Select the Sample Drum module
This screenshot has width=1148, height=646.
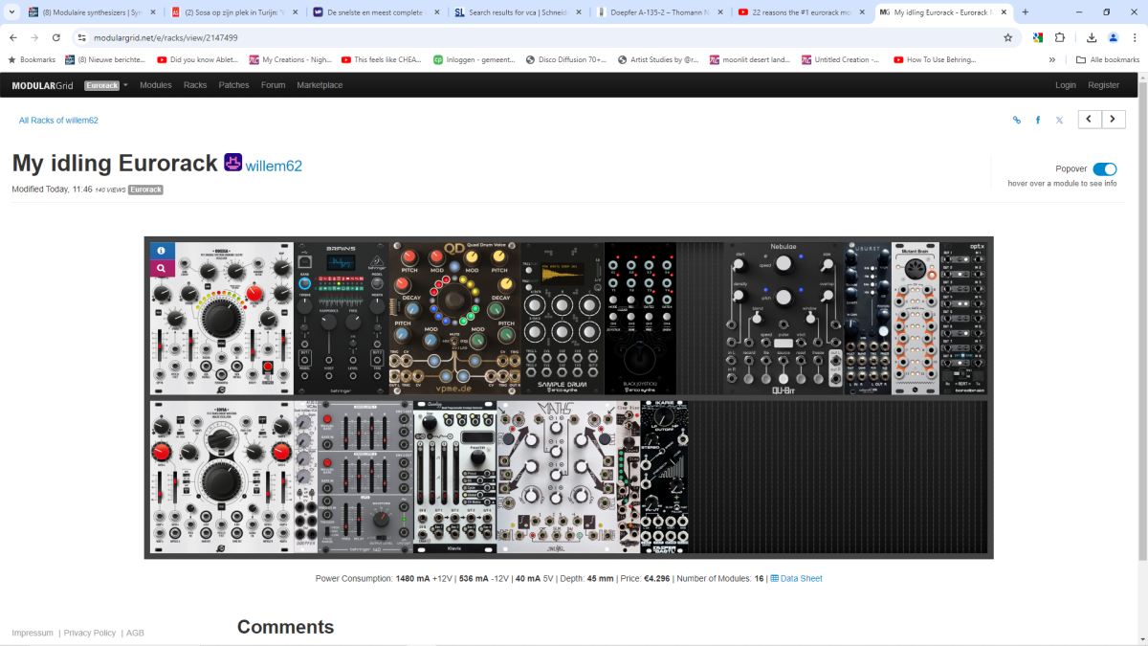pos(563,318)
